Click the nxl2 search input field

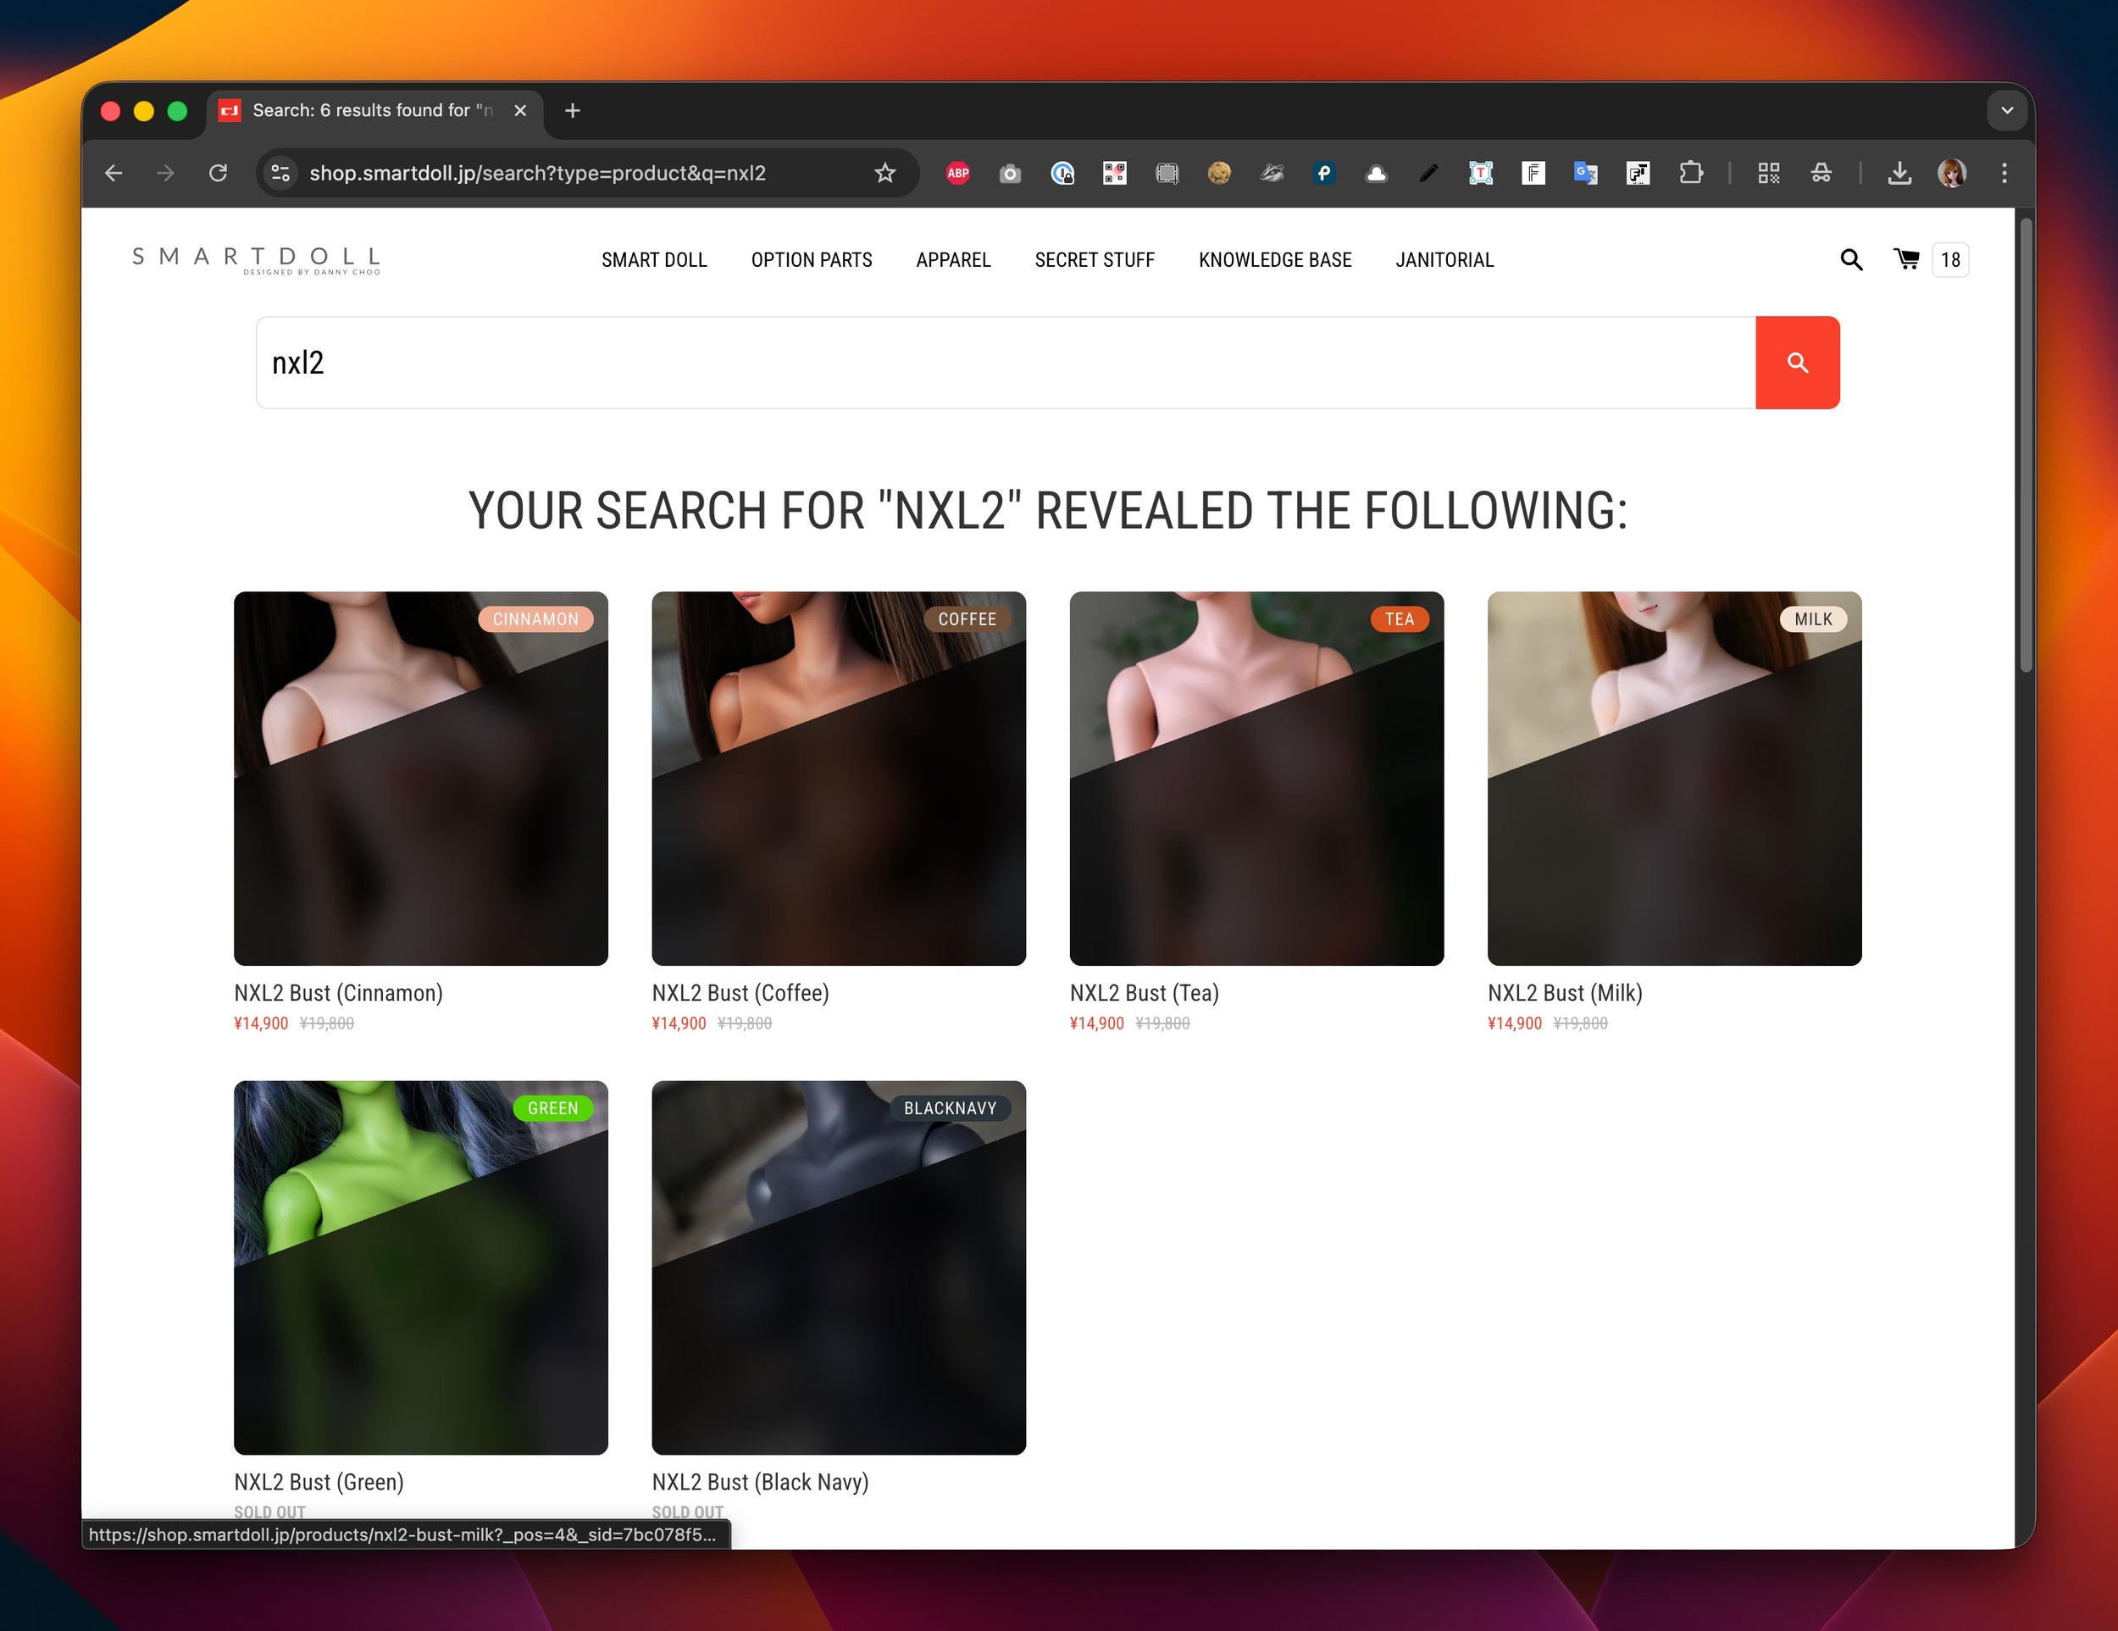coord(1005,363)
